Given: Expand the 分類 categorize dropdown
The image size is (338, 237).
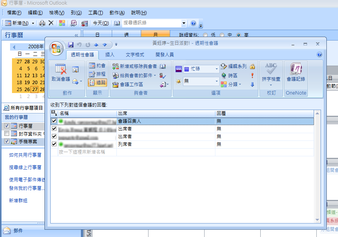Looking at the screenshot, I should 240,84.
